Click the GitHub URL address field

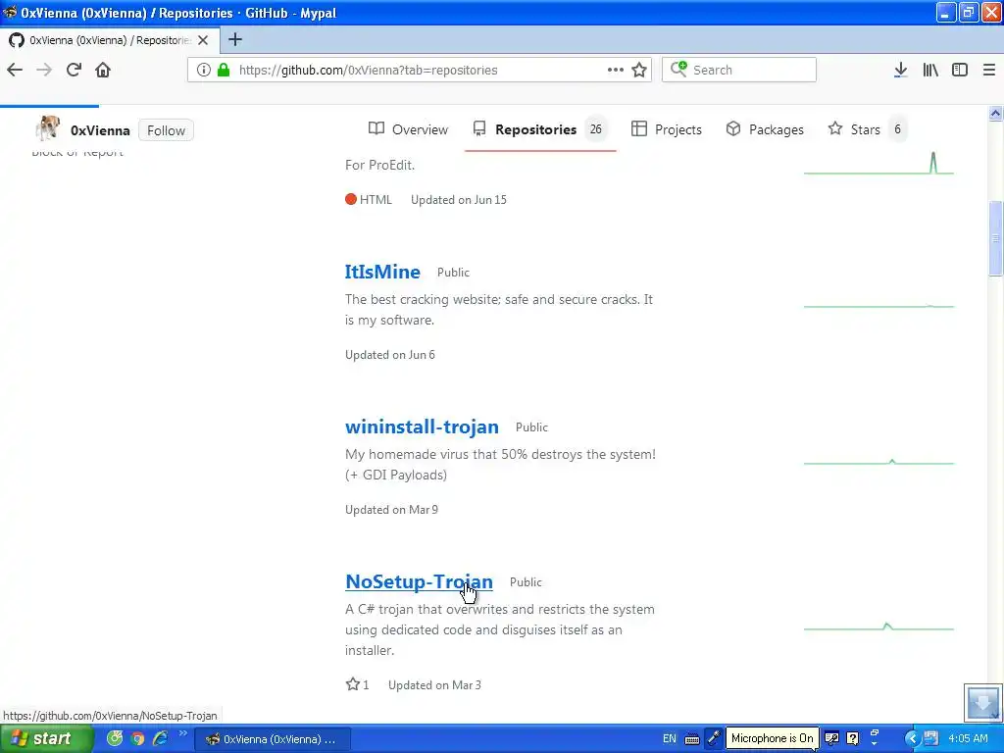(x=420, y=70)
